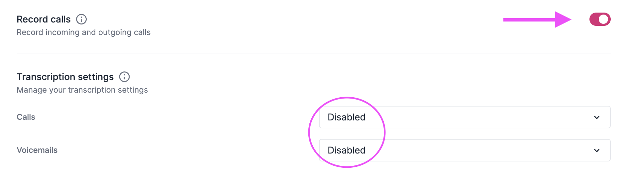Click the Disabled value for Calls transcription
Viewport: 628px width, 176px height.
point(347,117)
